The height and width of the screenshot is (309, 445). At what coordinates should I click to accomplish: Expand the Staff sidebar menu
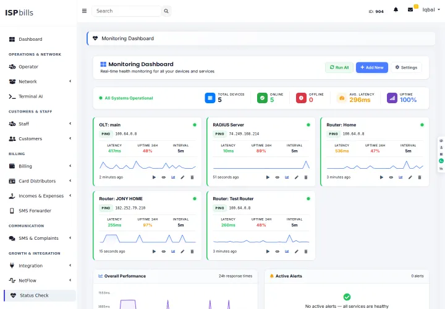(40, 124)
